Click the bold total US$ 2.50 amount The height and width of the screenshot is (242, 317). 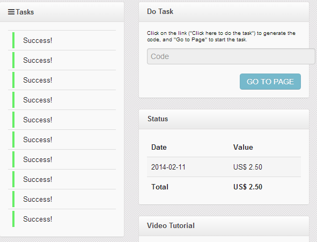(248, 187)
